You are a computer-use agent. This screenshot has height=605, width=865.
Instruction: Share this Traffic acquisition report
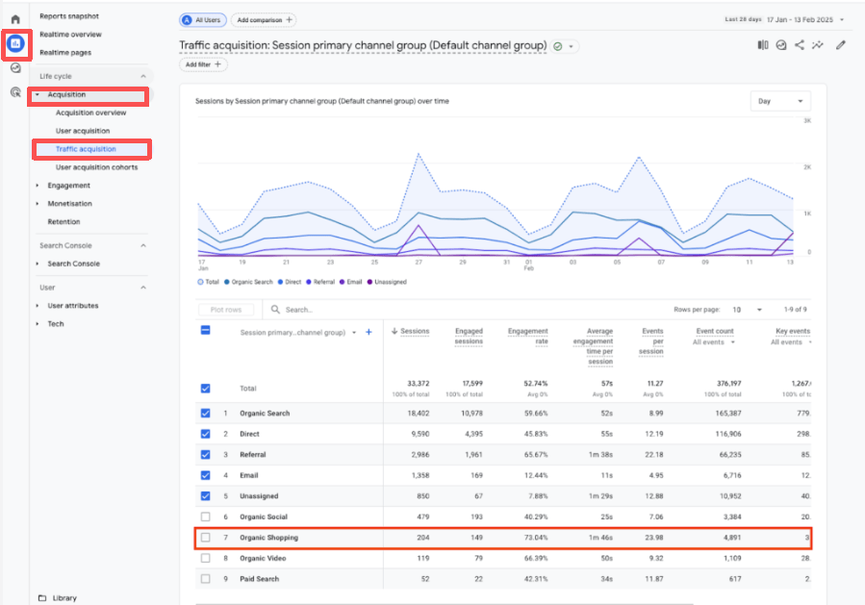click(798, 44)
